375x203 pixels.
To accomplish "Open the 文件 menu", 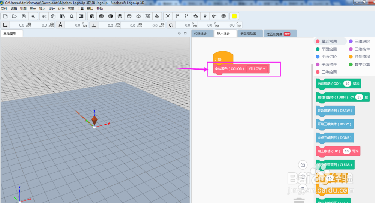I will [4, 9].
